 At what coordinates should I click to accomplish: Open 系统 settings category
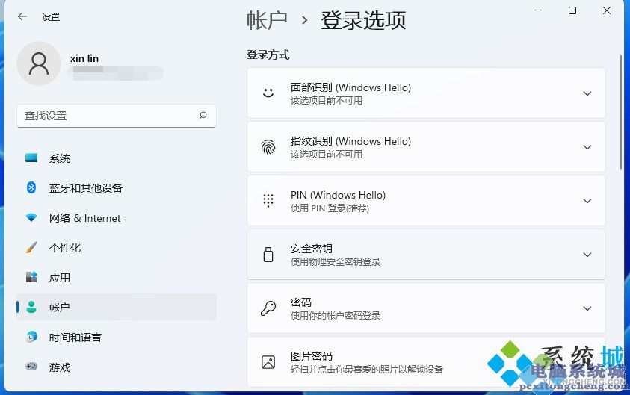(x=117, y=158)
